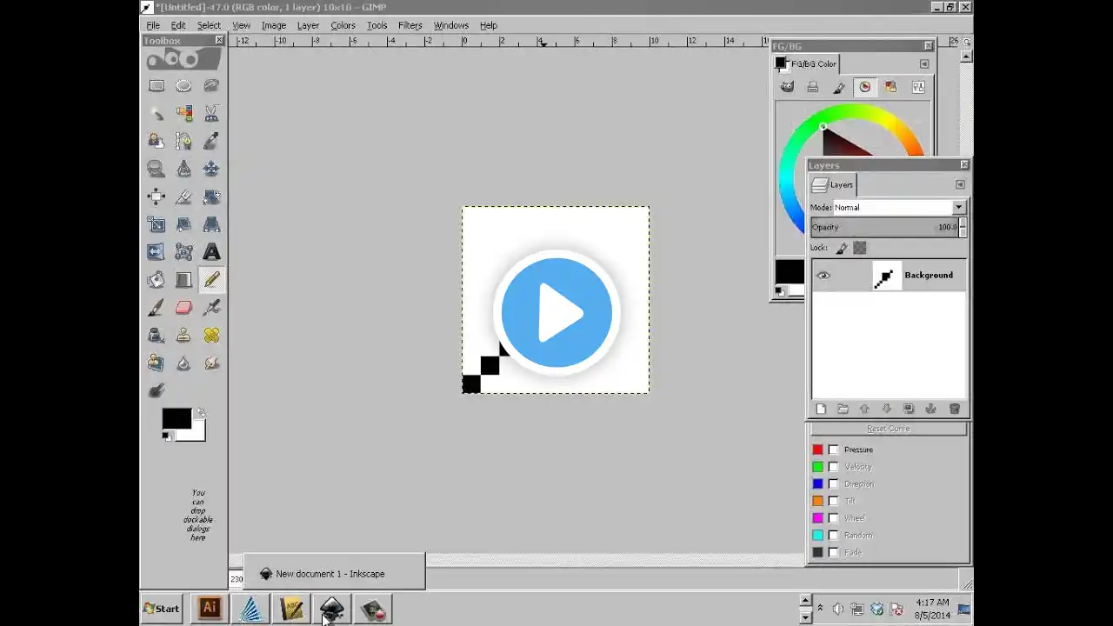1113x626 pixels.
Task: Raise layer with up arrow icon
Action: pyautogui.click(x=864, y=409)
